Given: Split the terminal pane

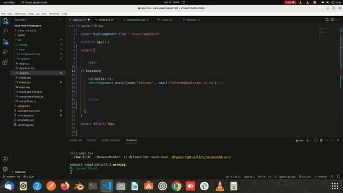Looking at the screenshot, I should coord(316,140).
